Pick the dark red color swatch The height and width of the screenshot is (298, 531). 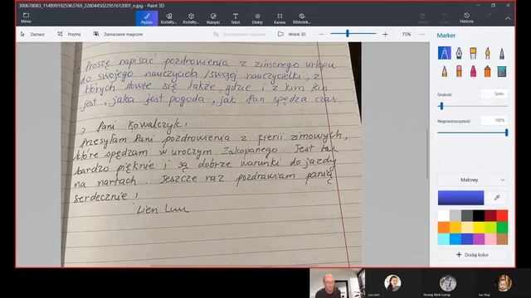490,215
